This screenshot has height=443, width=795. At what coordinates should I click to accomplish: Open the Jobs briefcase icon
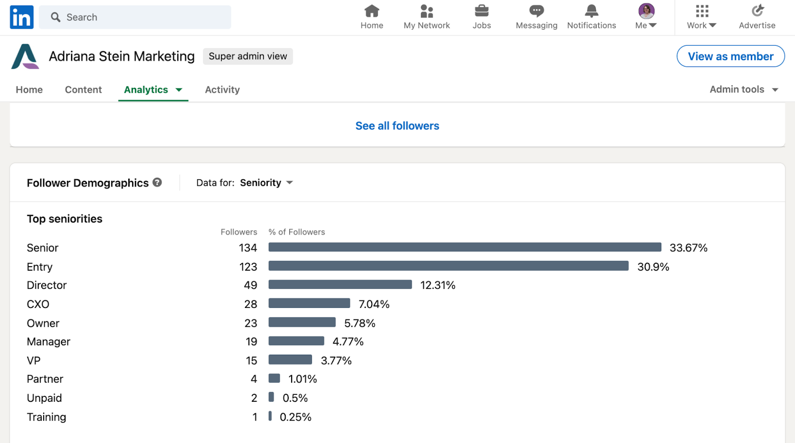[x=481, y=11]
